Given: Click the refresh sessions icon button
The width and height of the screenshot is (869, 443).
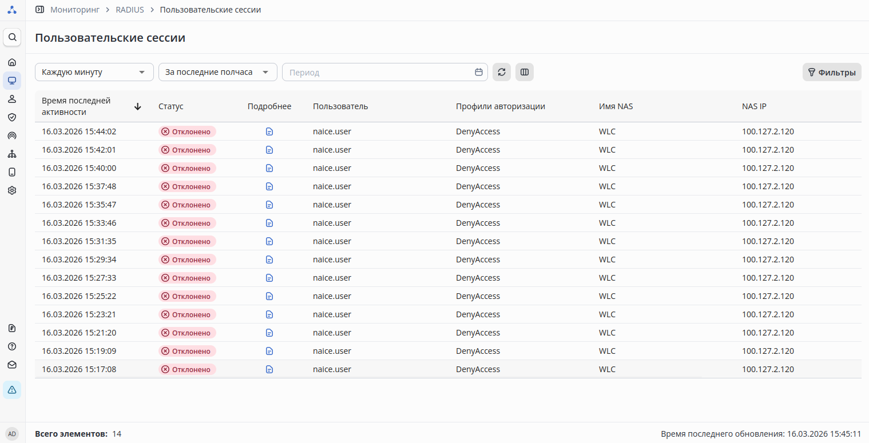Looking at the screenshot, I should point(502,72).
